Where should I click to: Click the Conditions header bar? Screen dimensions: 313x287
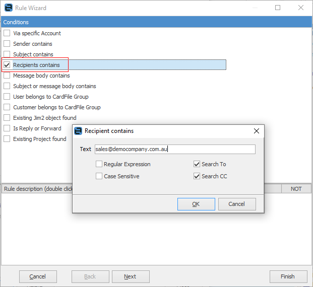(156, 22)
